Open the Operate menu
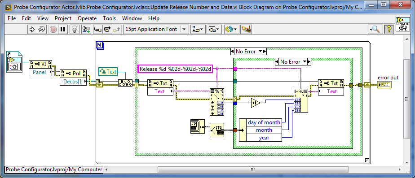 [x=87, y=18]
